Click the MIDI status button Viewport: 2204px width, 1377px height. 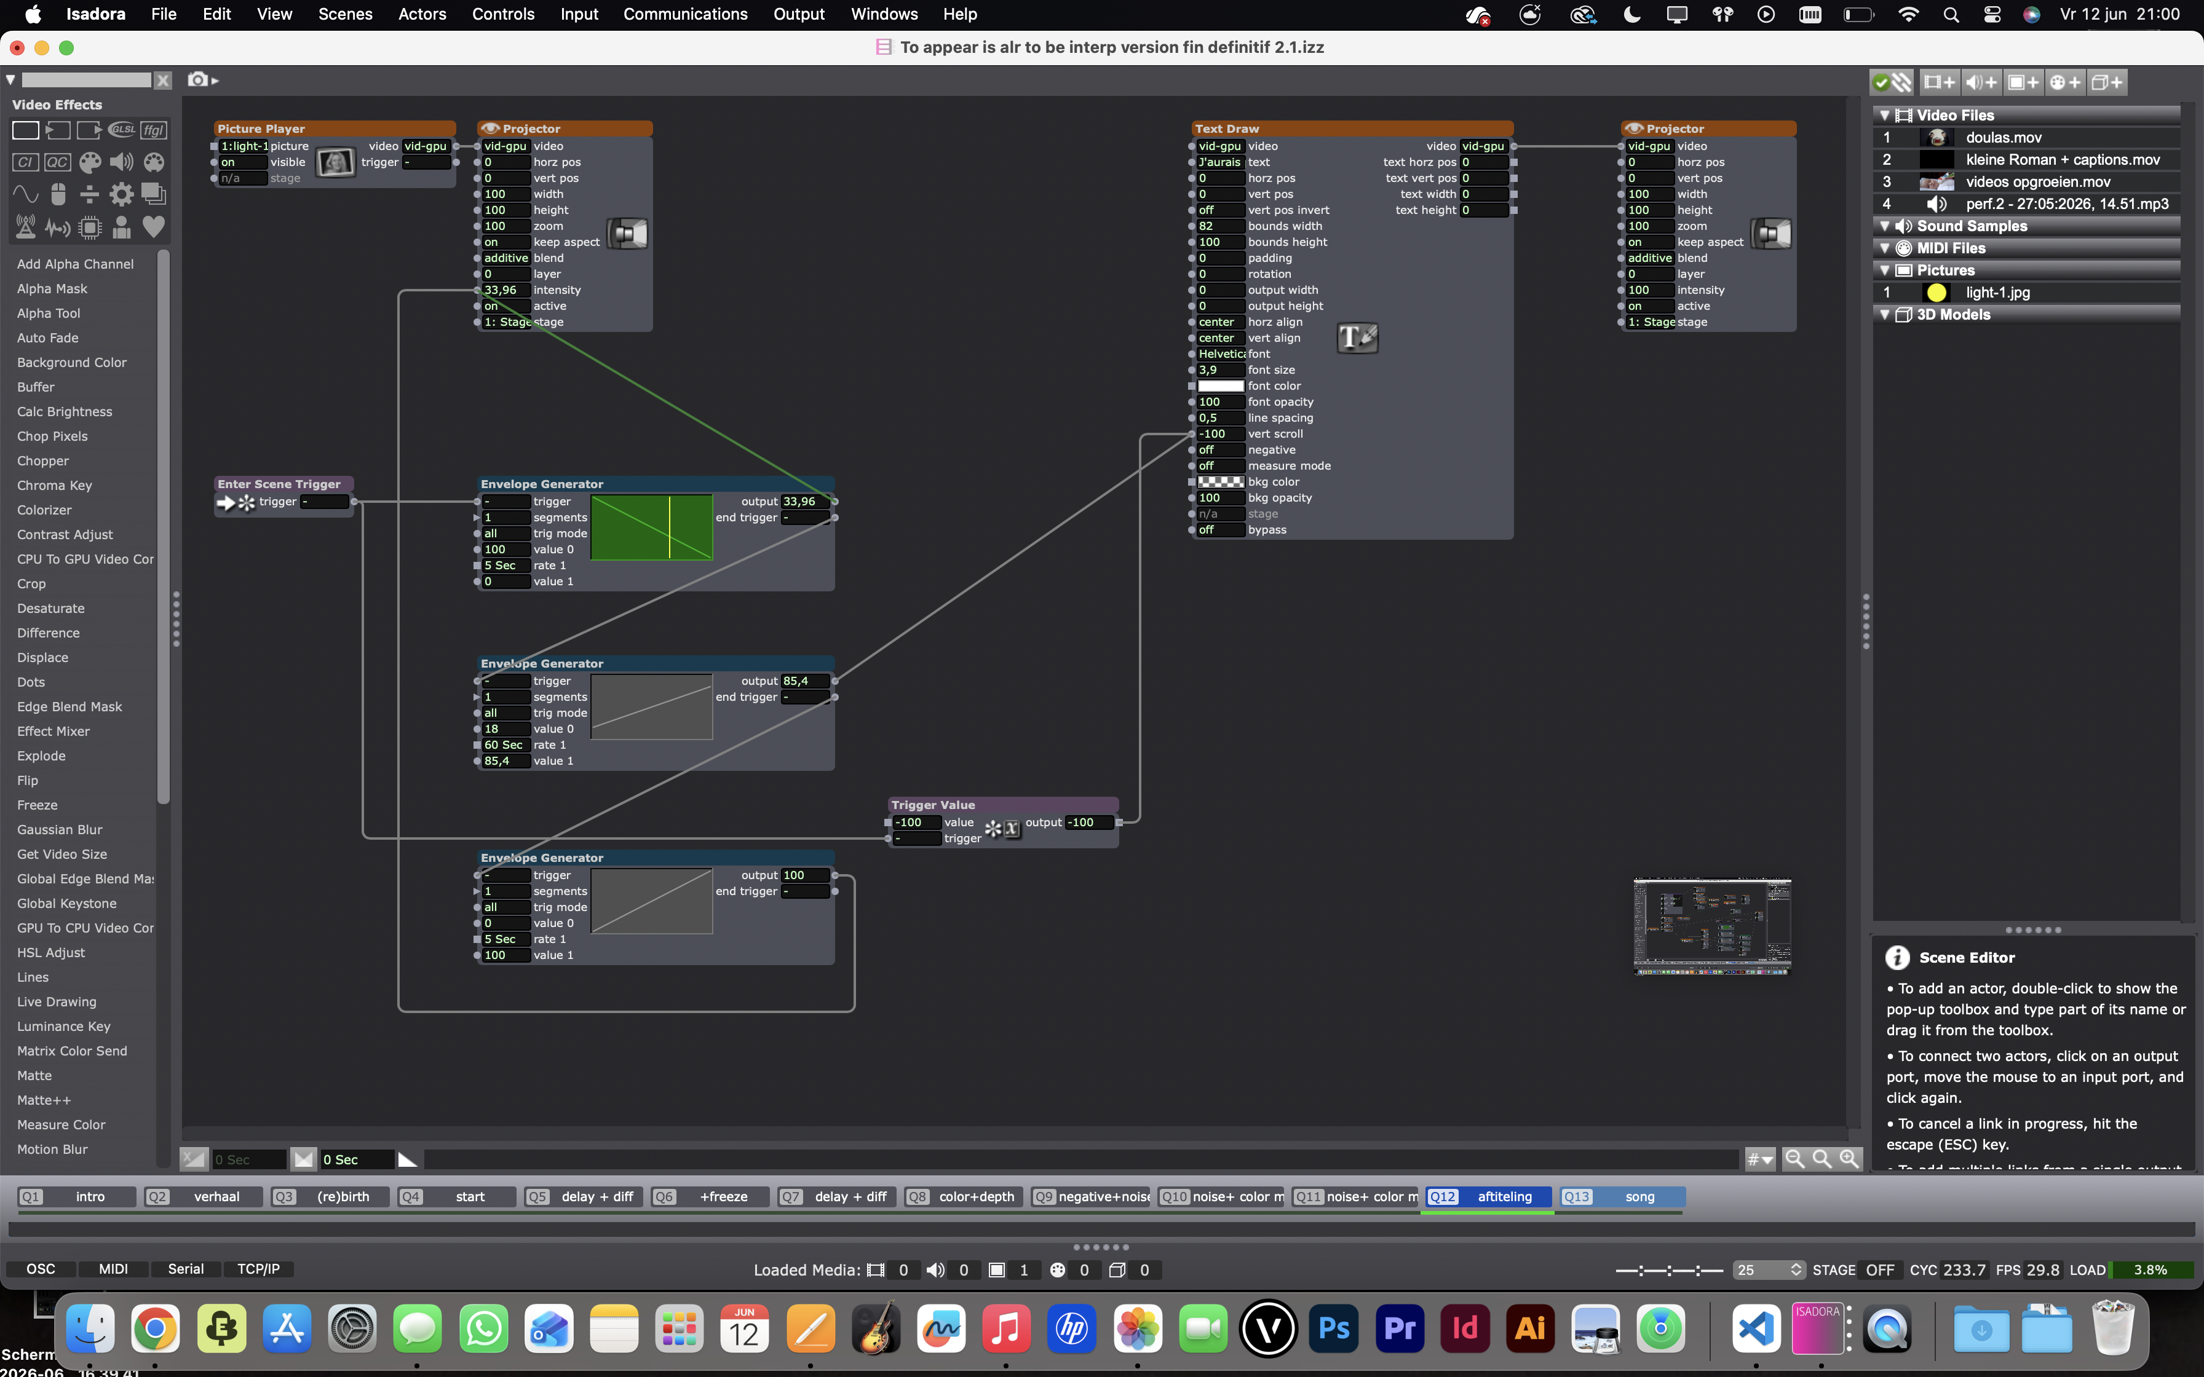click(x=113, y=1269)
